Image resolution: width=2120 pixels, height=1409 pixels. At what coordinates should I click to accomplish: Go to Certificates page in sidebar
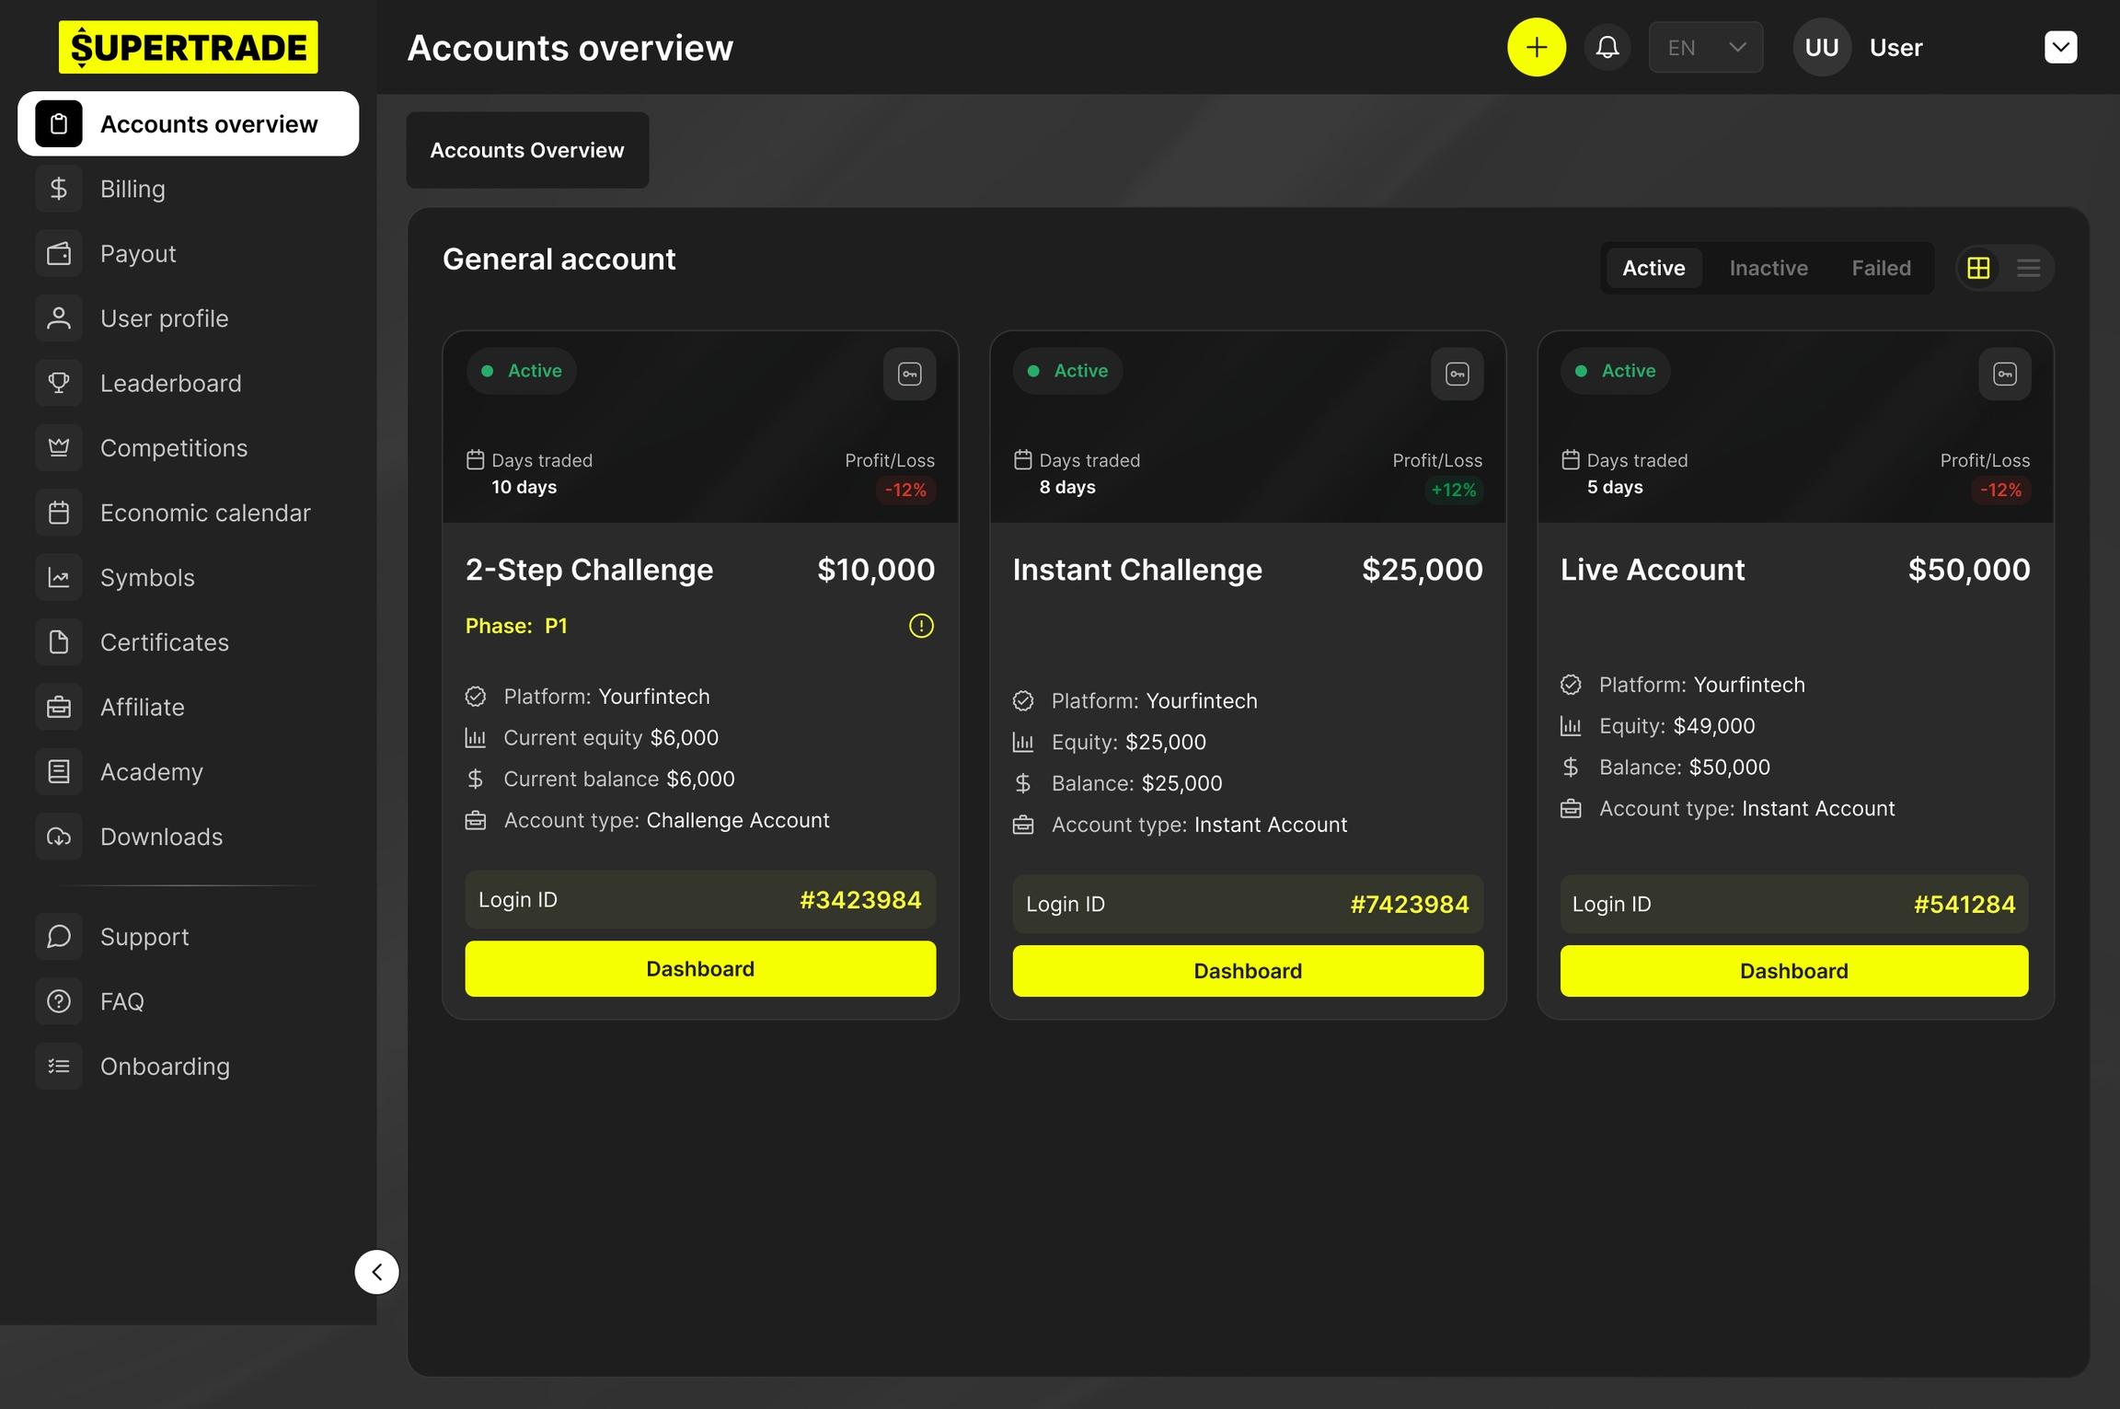[x=164, y=642]
